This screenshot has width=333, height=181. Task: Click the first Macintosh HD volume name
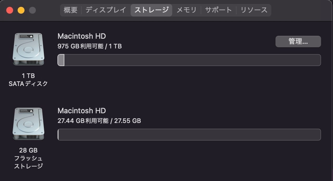[x=82, y=36]
